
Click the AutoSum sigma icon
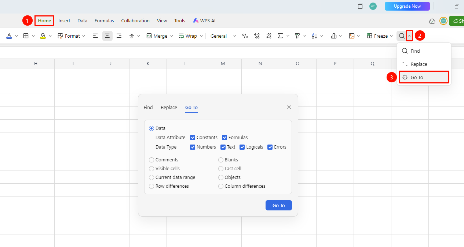[x=281, y=36]
